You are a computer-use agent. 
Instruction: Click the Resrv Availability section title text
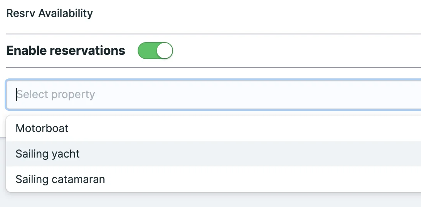click(50, 14)
